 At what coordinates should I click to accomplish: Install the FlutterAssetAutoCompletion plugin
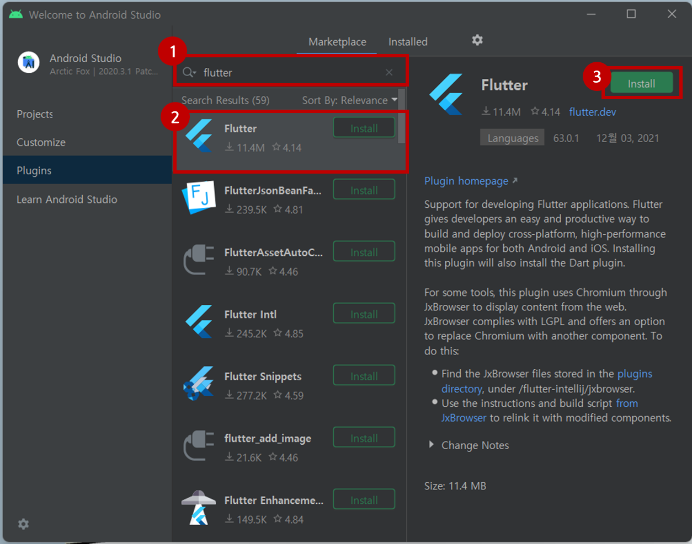pos(364,252)
